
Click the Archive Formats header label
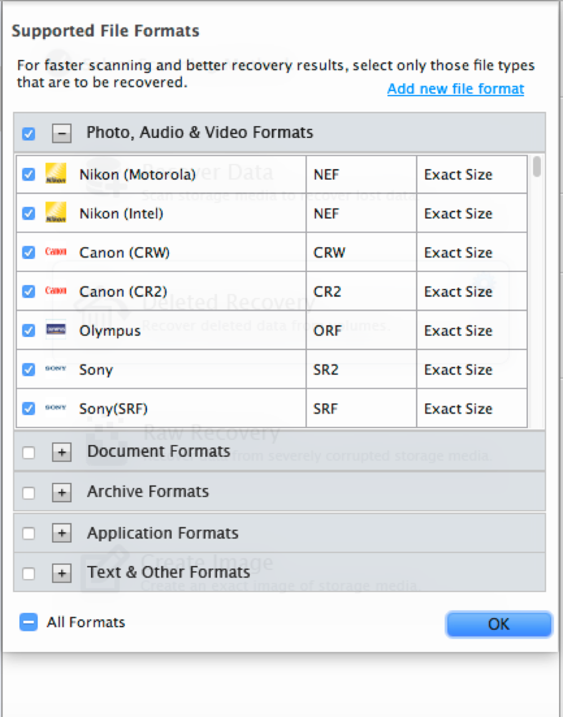tap(148, 492)
